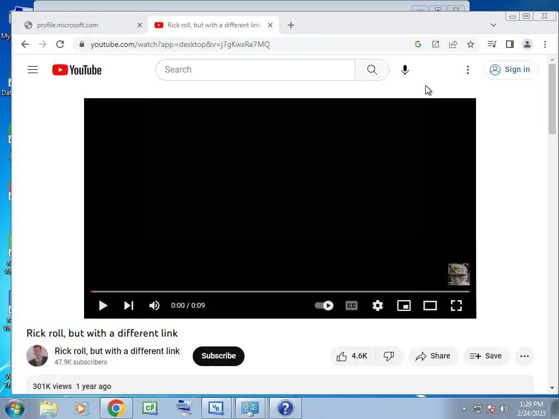Open more actions ellipsis under video
The height and width of the screenshot is (419, 559).
[x=525, y=356]
